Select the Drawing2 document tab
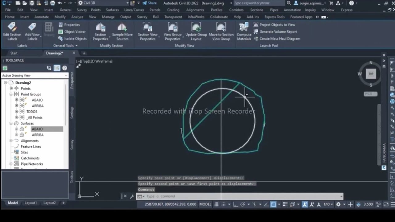This screenshot has height=222, width=395. tap(55, 53)
